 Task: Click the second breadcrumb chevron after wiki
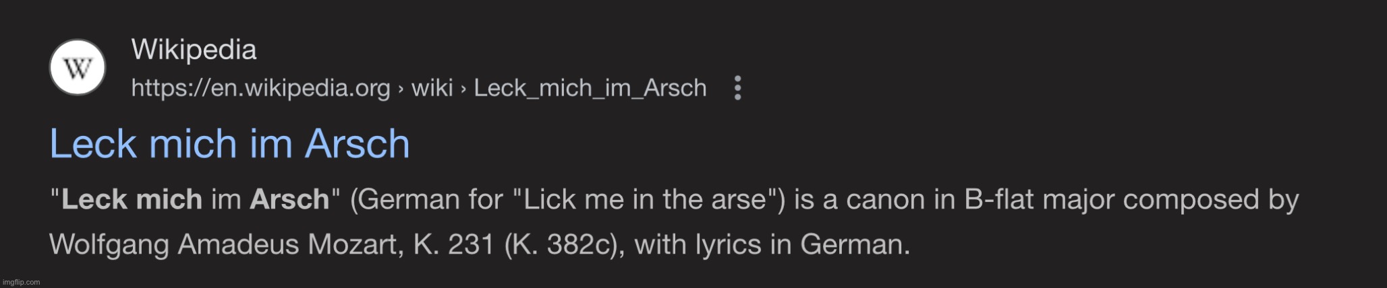pyautogui.click(x=463, y=89)
